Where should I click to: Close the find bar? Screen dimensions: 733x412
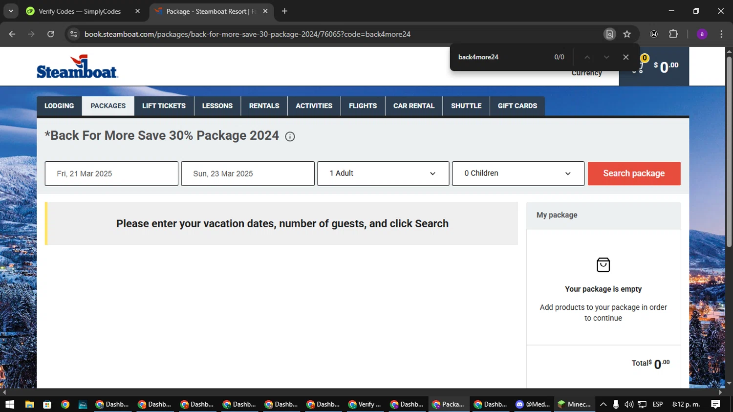(625, 57)
